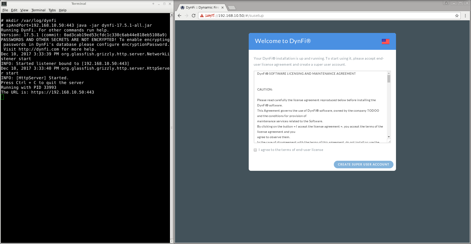Open the Terminal File menu
471x244 pixels.
[5, 10]
